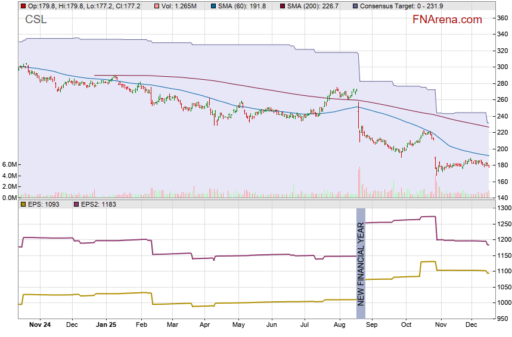Select the Nov 24 date axis label

coord(39,326)
